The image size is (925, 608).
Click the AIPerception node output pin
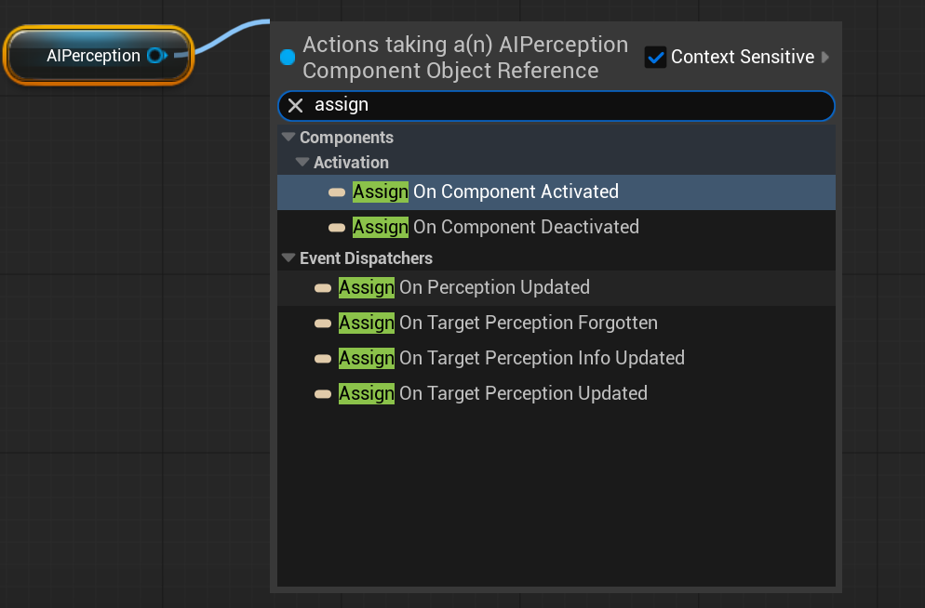(x=157, y=56)
